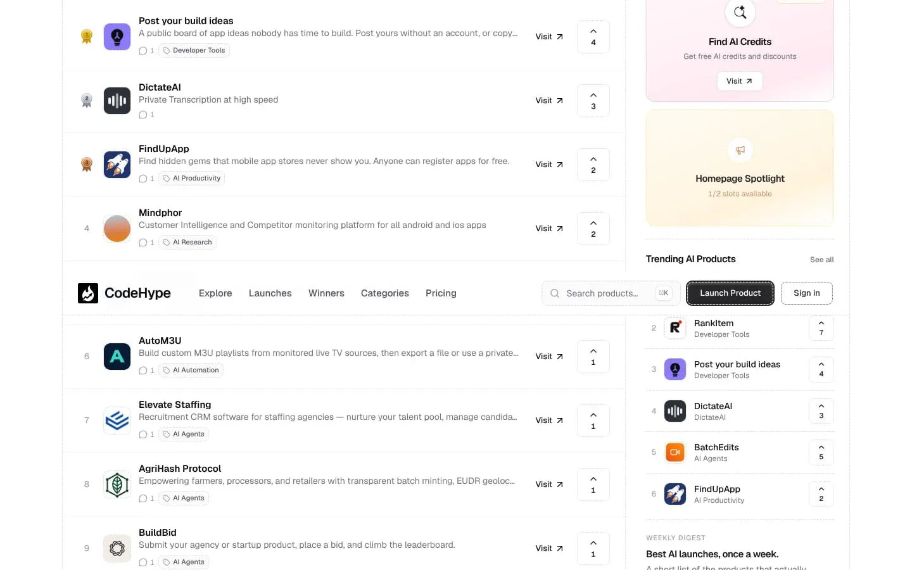912x570 pixels.
Task: Open the Homepage Spotlight card
Action: coord(740,168)
